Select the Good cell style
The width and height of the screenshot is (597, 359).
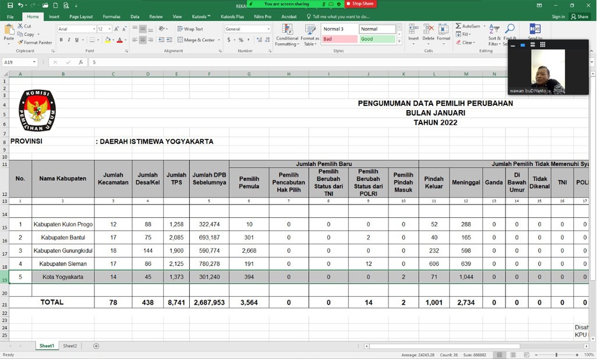click(x=377, y=39)
